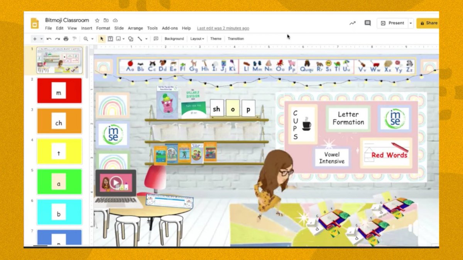This screenshot has height=260, width=463.
Task: Open the Tools menu
Action: [x=152, y=29]
